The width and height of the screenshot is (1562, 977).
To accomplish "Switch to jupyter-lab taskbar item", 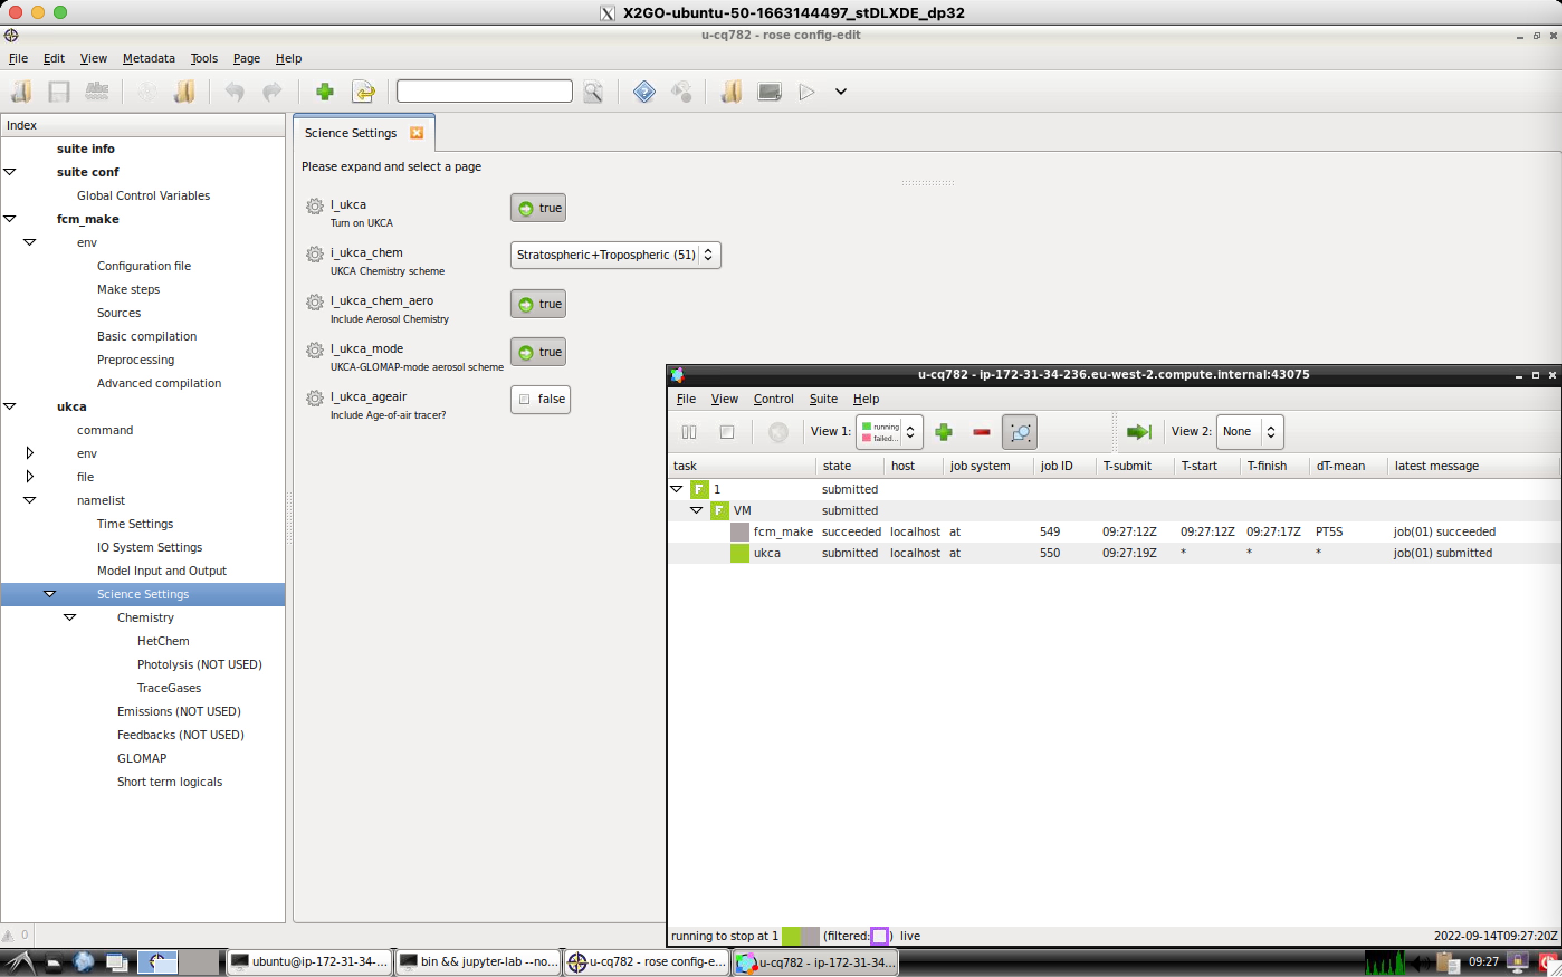I will 477,961.
